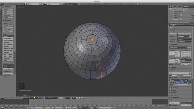Click the Render button in properties
194x109 pixels.
(173, 34)
